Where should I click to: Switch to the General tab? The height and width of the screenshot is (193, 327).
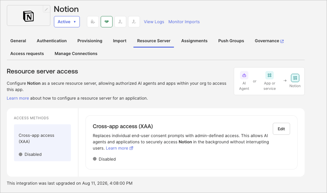coord(18,41)
